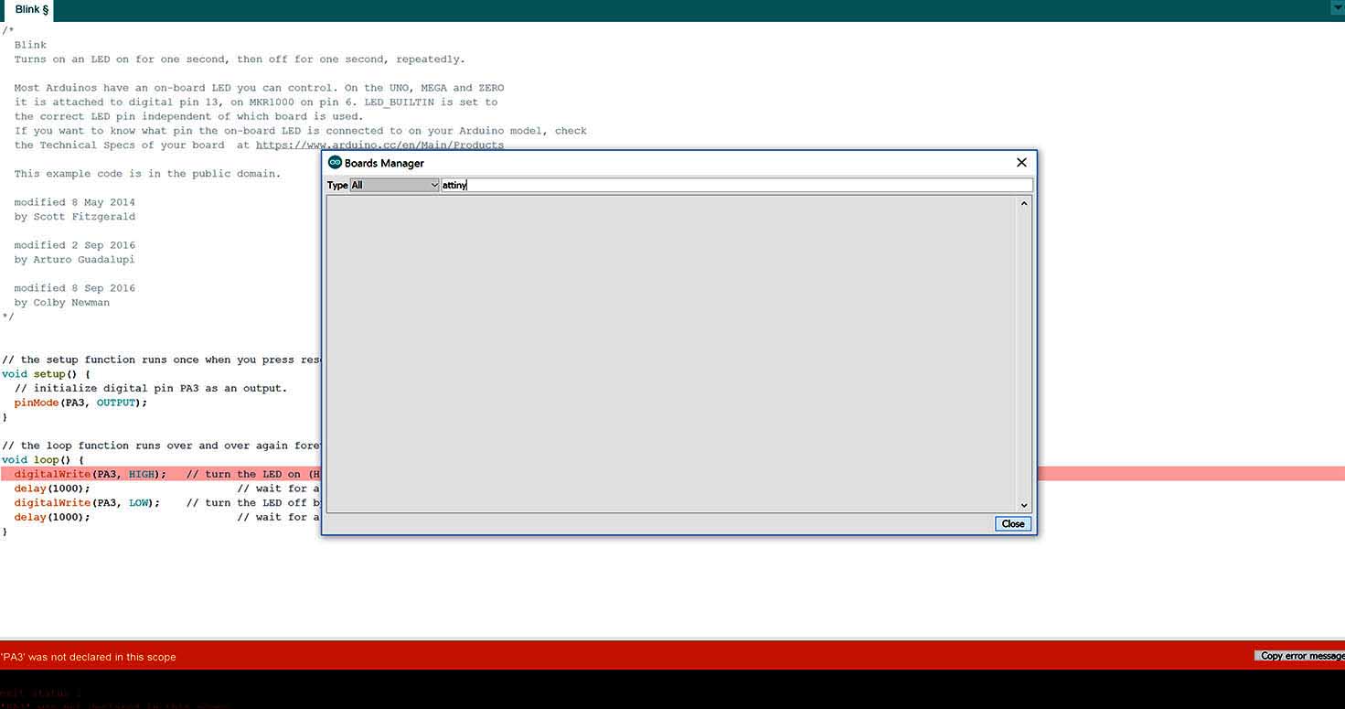Click the 'modified 8 May 2014' comment line
Image resolution: width=1345 pixels, height=709 pixels.
tap(74, 202)
